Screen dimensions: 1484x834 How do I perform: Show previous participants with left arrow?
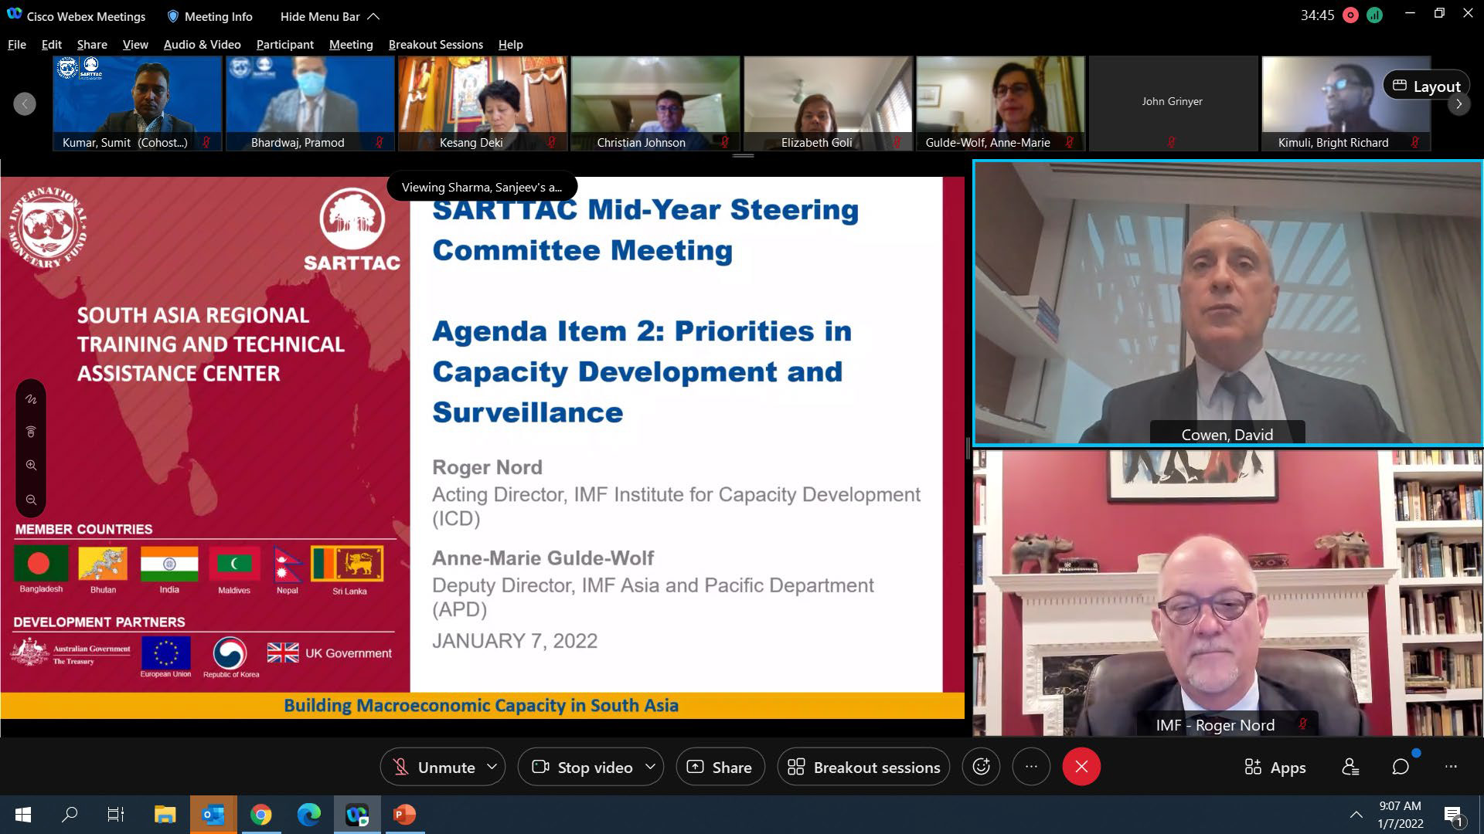point(25,103)
